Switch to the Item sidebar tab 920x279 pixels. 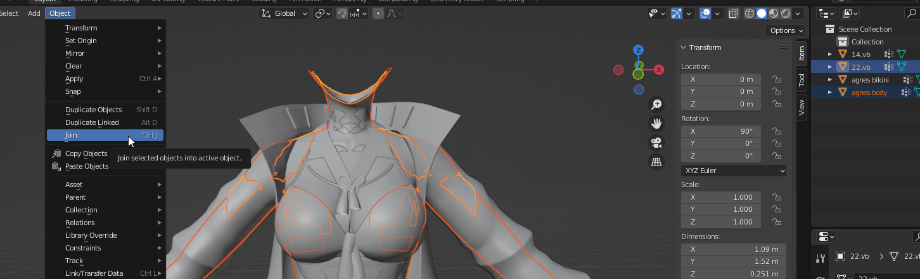click(802, 53)
